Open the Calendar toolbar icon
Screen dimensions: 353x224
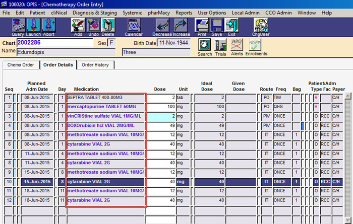(134, 26)
